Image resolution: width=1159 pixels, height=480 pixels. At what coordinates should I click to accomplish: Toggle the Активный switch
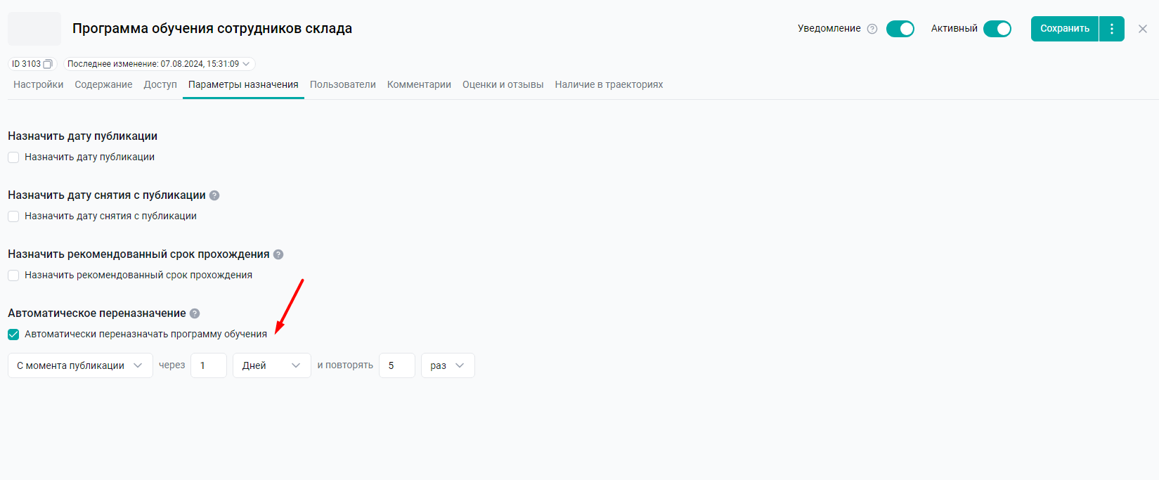[997, 29]
